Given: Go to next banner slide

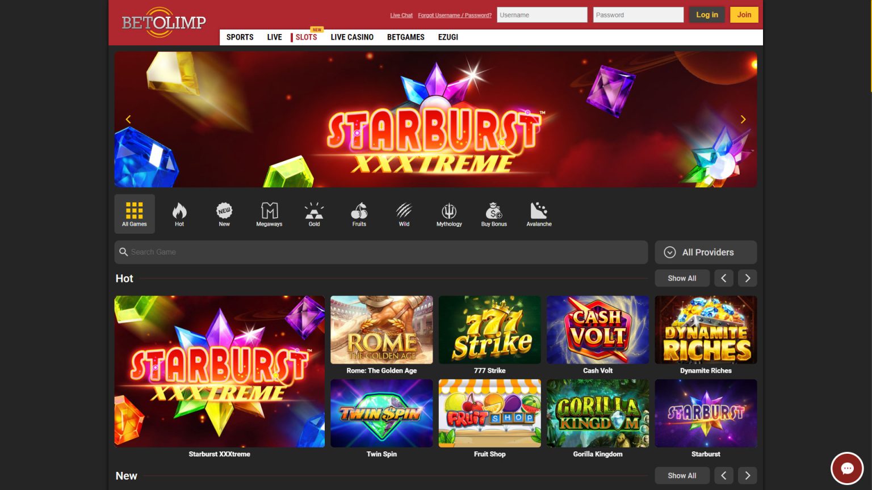Looking at the screenshot, I should pos(743,119).
